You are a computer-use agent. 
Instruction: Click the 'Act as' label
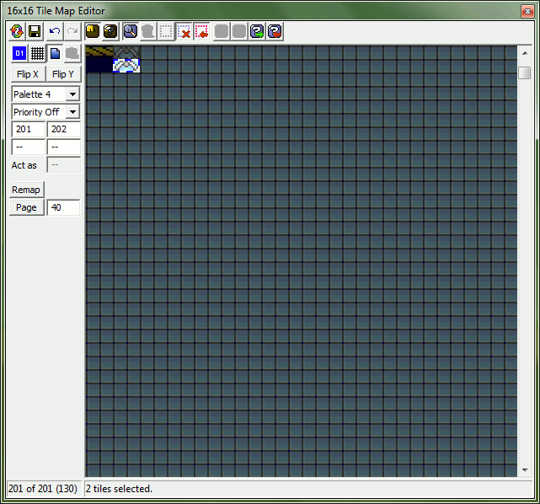(x=24, y=165)
